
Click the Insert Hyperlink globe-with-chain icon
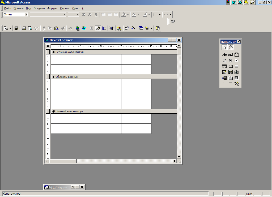78,28
